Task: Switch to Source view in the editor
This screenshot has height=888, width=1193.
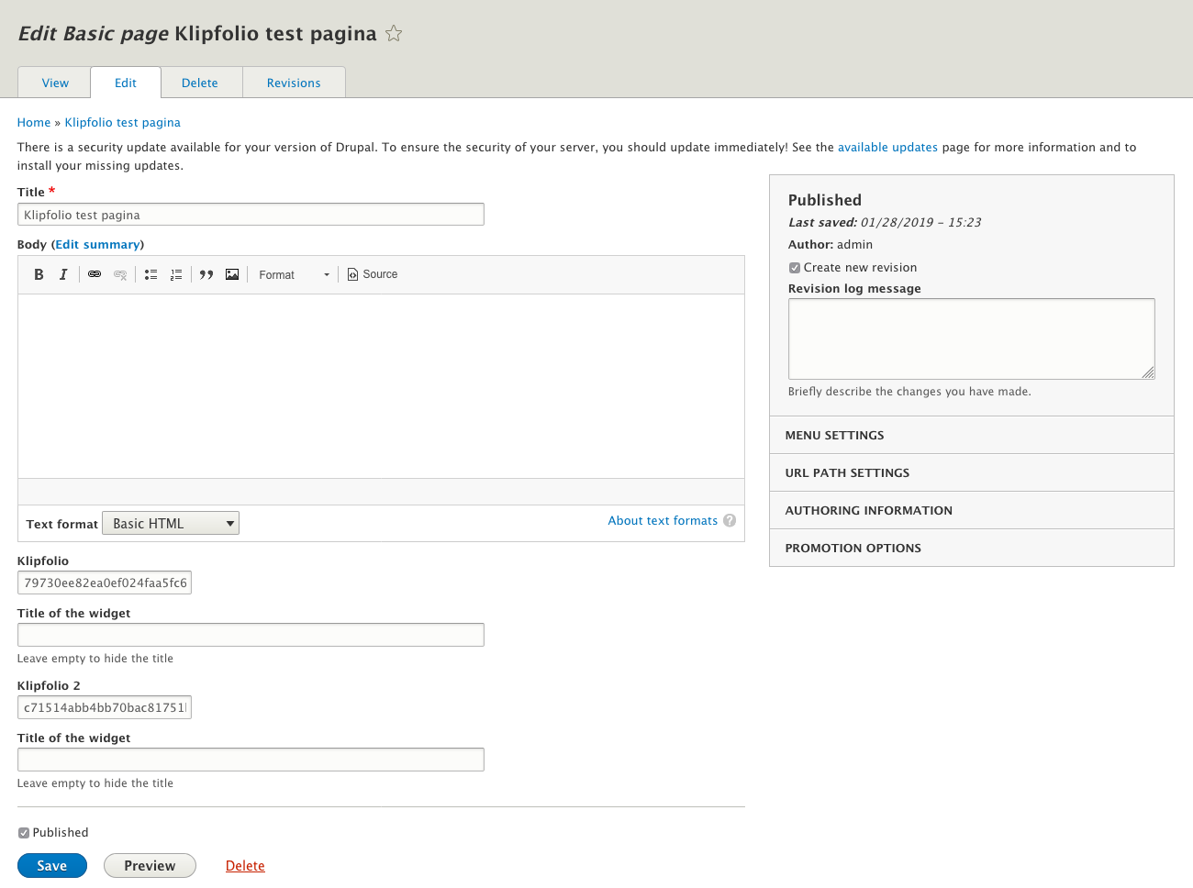Action: click(372, 273)
